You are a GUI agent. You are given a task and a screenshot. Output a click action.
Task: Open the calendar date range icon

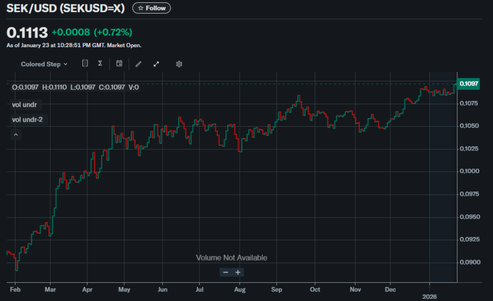[x=119, y=64]
